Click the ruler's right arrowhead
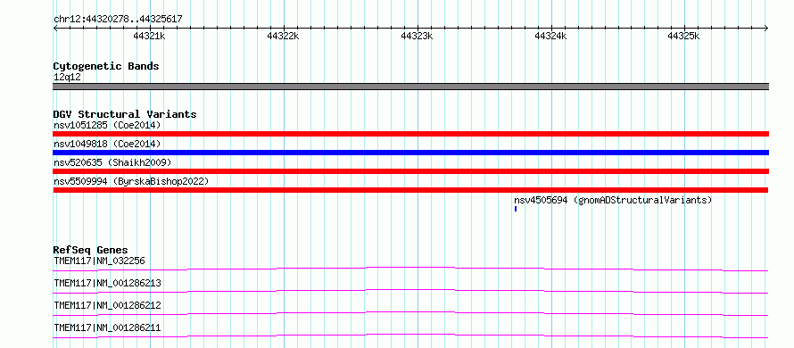Screen dimensions: 794x348 pyautogui.click(x=766, y=29)
